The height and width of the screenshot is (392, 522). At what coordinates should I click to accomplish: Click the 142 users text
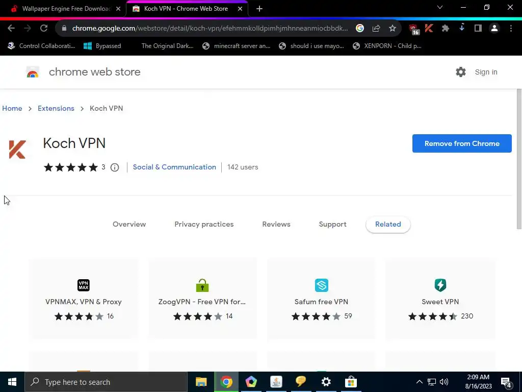pos(243,167)
